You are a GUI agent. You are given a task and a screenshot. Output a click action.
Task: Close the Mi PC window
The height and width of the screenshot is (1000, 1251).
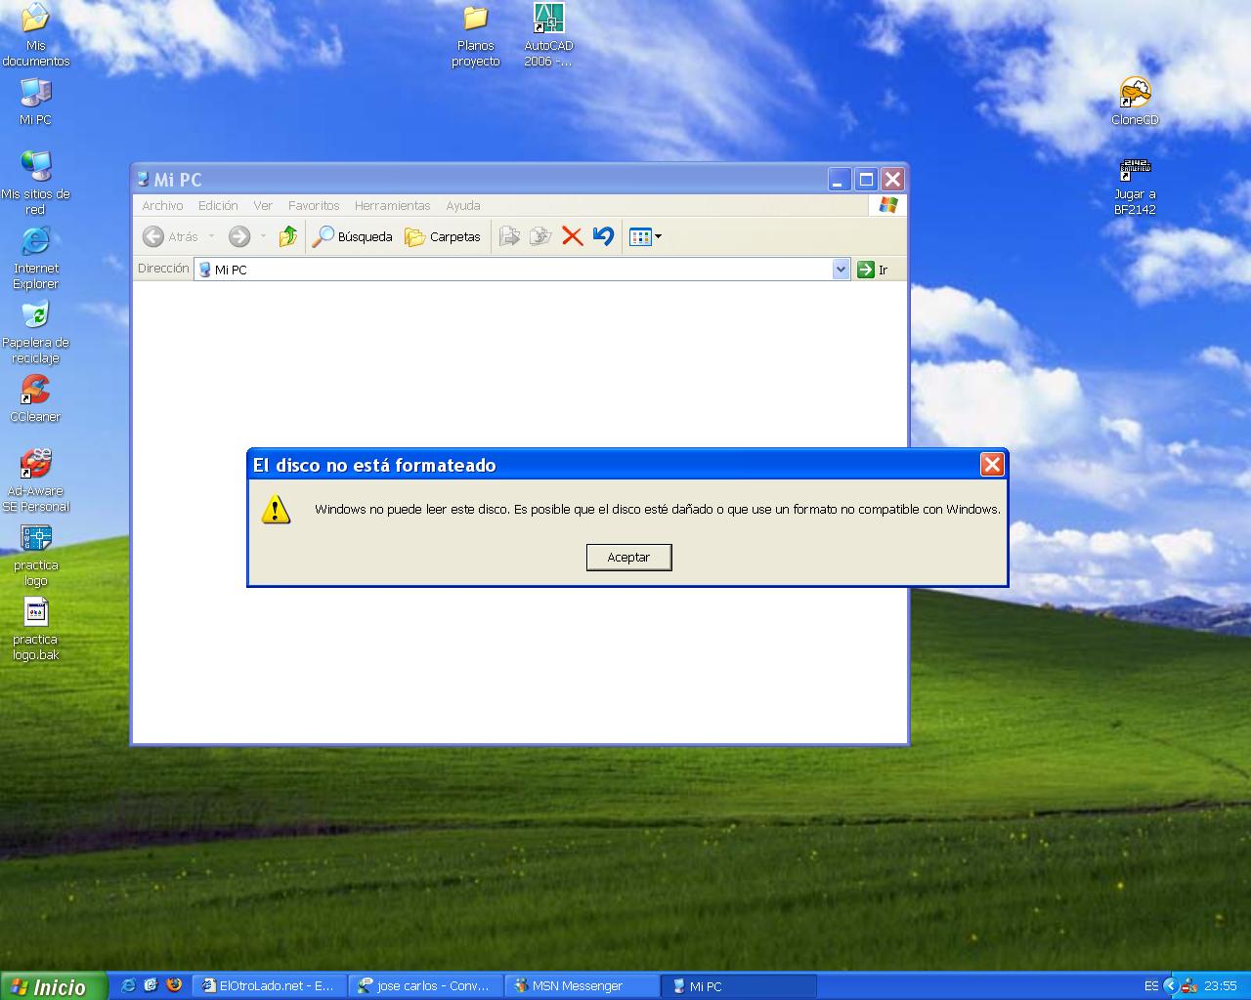click(x=892, y=180)
